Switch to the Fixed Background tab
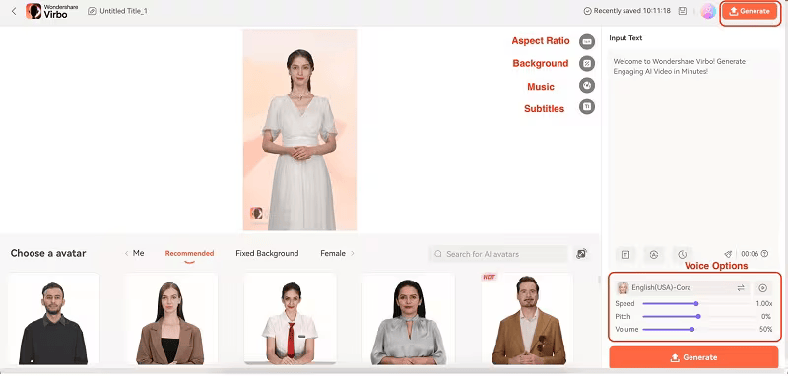The height and width of the screenshot is (376, 788). pyautogui.click(x=267, y=254)
